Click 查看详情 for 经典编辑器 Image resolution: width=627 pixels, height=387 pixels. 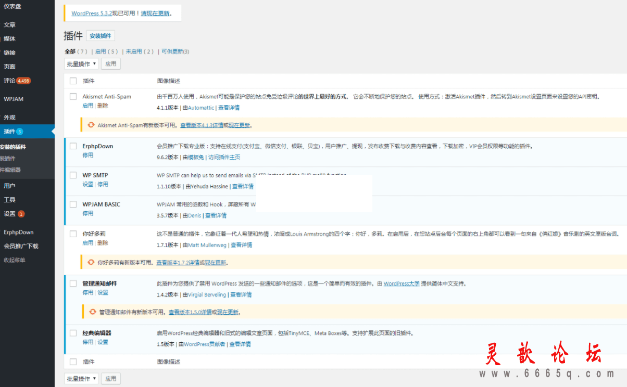(240, 344)
